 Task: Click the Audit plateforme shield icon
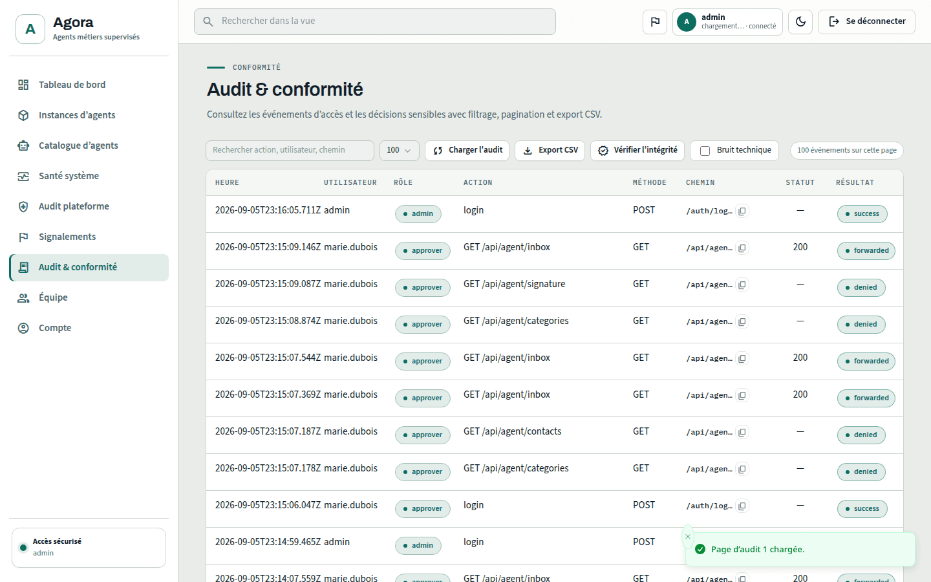tap(23, 206)
